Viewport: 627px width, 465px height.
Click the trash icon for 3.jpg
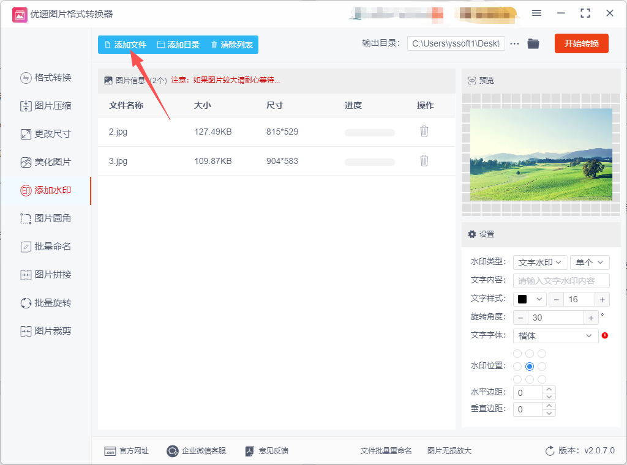click(424, 161)
